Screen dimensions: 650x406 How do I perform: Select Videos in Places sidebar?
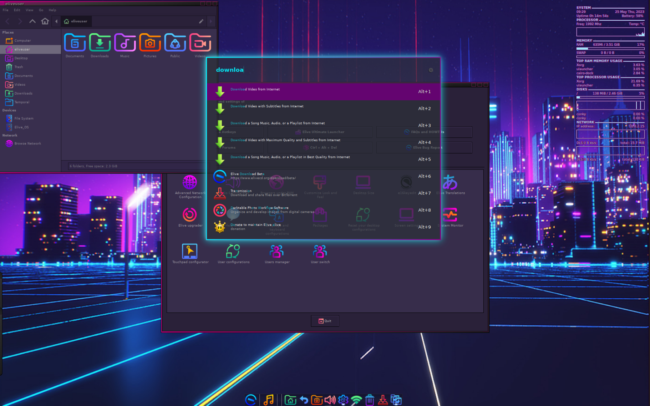tap(30, 85)
